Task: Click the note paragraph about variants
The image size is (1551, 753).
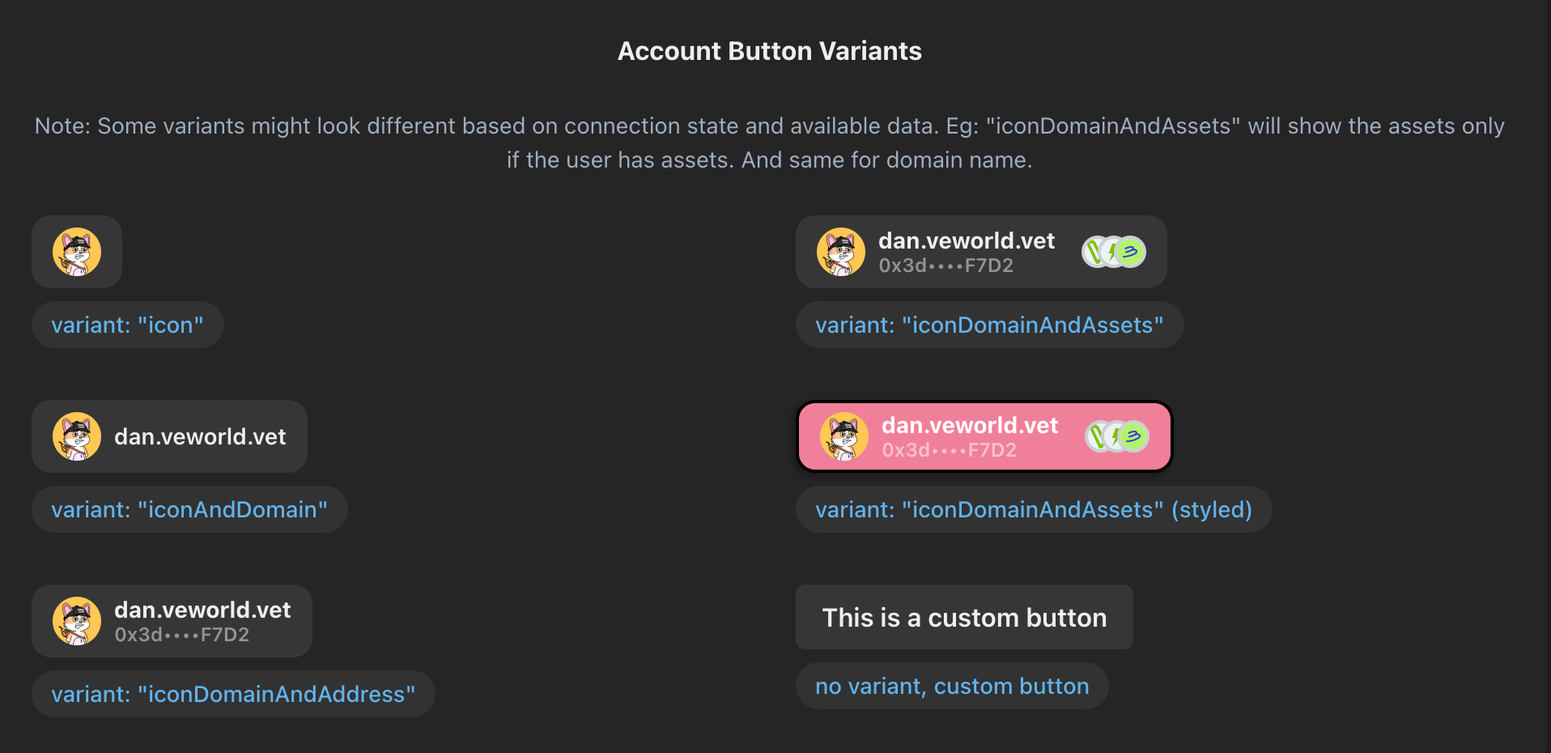Action: 770,143
